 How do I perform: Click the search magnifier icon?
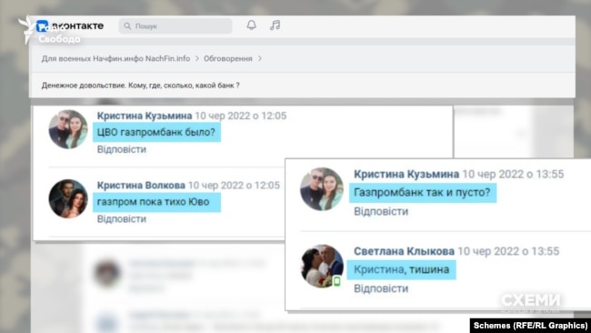(127, 26)
